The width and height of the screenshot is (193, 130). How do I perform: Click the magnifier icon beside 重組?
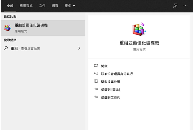pos(6,48)
